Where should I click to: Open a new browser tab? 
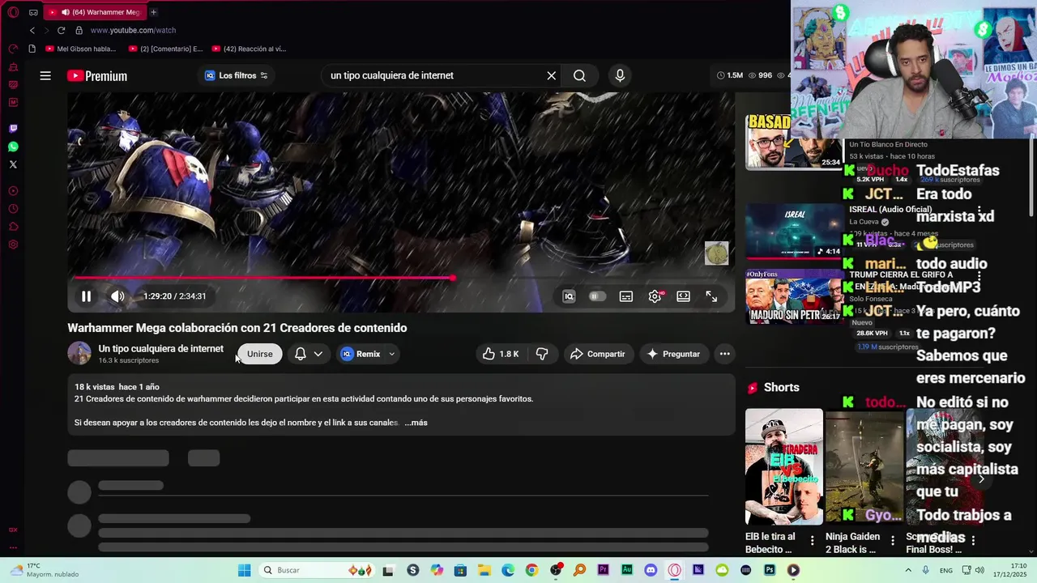153,12
